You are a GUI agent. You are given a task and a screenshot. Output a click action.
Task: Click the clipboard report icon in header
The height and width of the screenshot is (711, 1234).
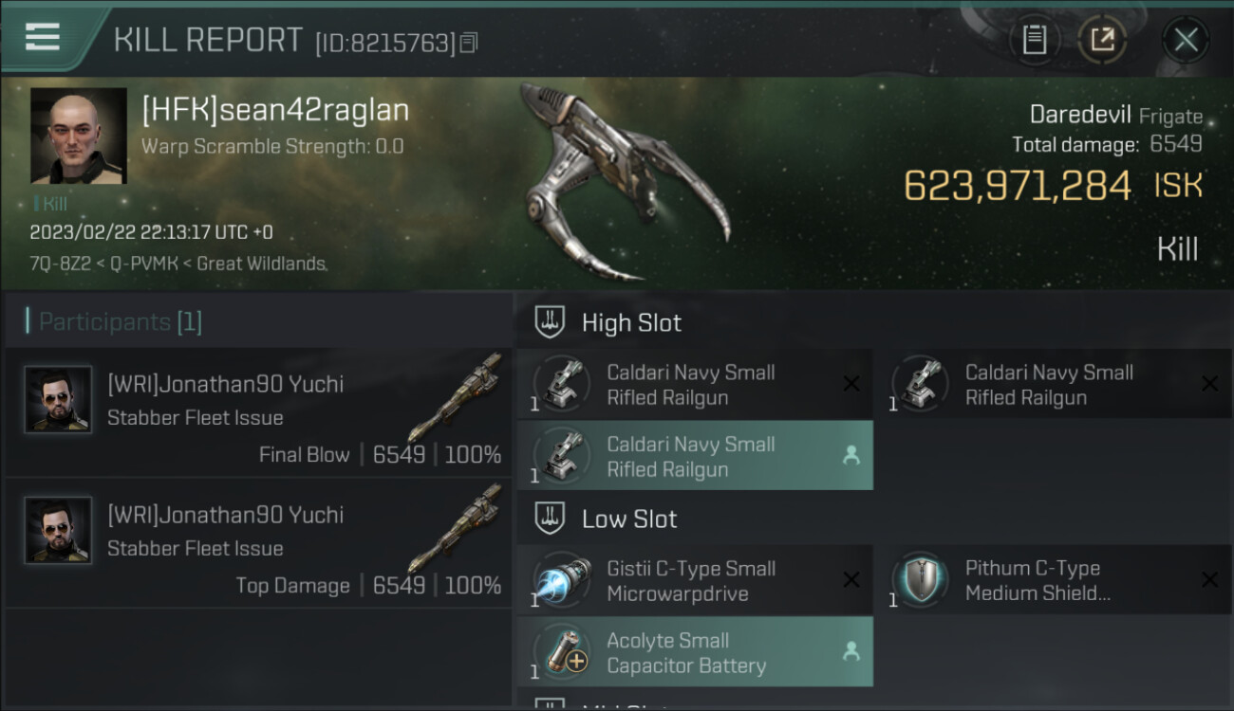[x=1035, y=40]
